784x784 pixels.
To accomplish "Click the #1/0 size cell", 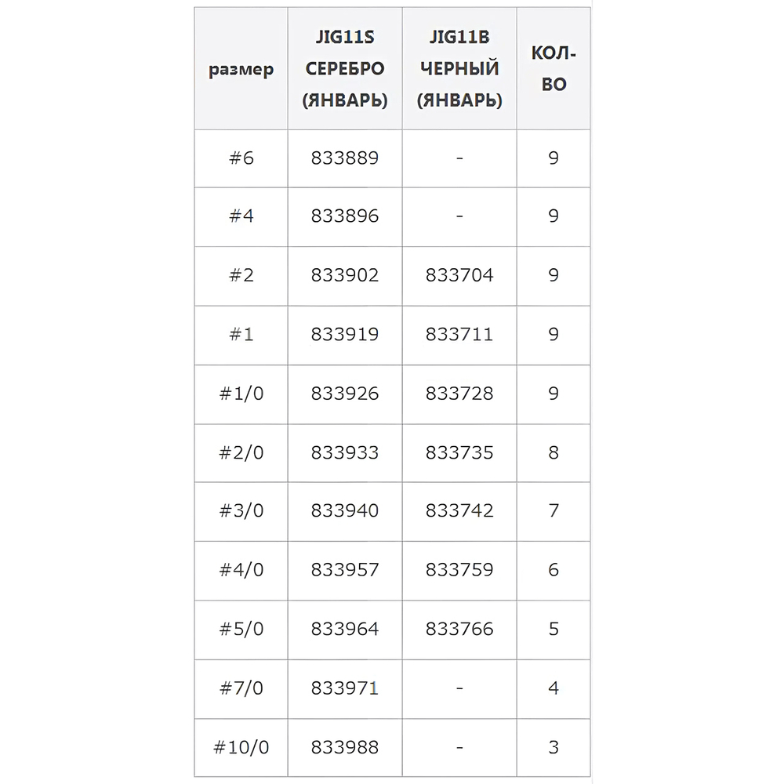I will tap(241, 394).
